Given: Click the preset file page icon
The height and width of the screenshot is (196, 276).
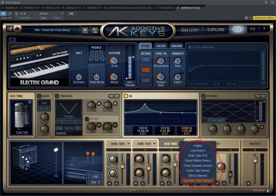Looking at the screenshot, I should 17,13.
